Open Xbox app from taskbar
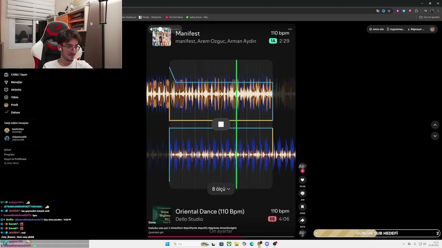 coord(229,244)
